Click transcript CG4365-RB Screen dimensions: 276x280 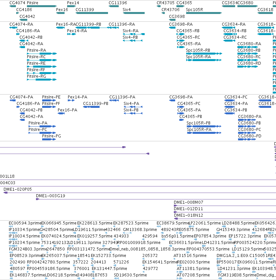[181, 34]
